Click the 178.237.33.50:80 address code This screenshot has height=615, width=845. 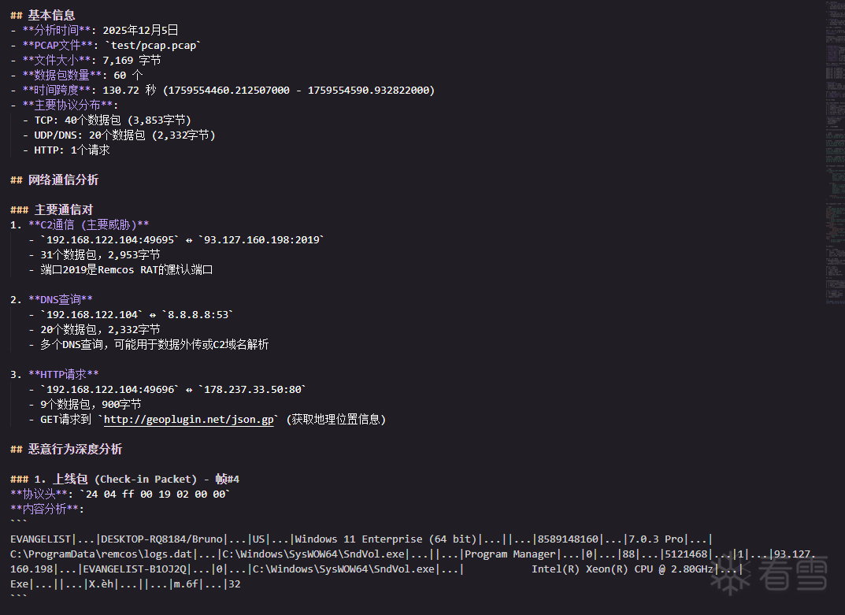click(252, 390)
